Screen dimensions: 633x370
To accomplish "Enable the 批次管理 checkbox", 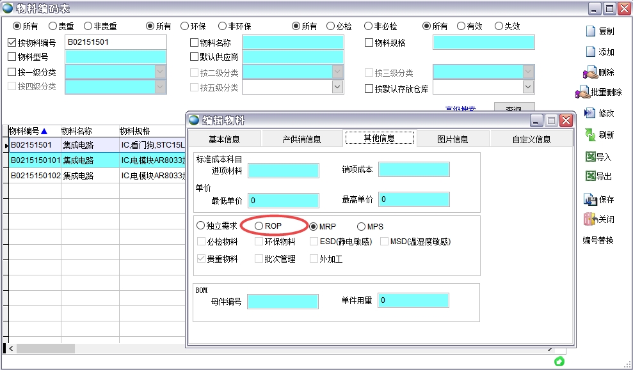I will click(259, 259).
